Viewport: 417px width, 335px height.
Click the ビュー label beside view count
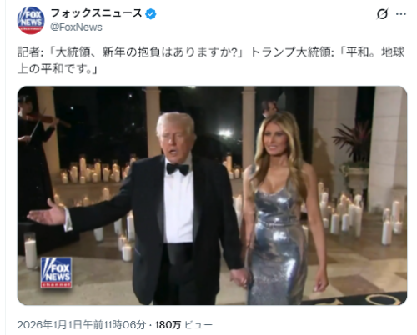tap(198, 324)
